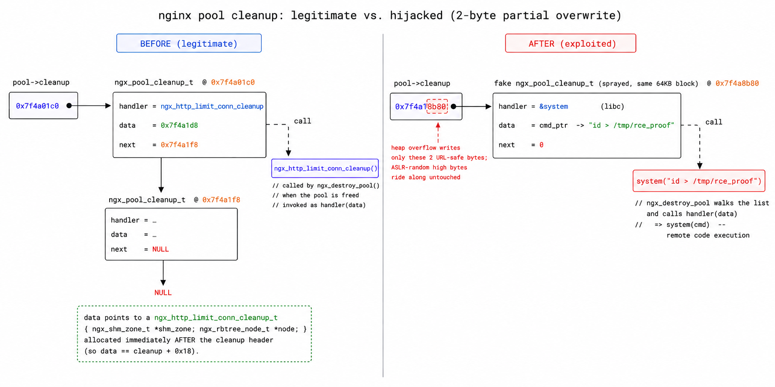Click the highlighted 8b80 overwritten bytes
The image size is (775, 387).
click(x=437, y=106)
